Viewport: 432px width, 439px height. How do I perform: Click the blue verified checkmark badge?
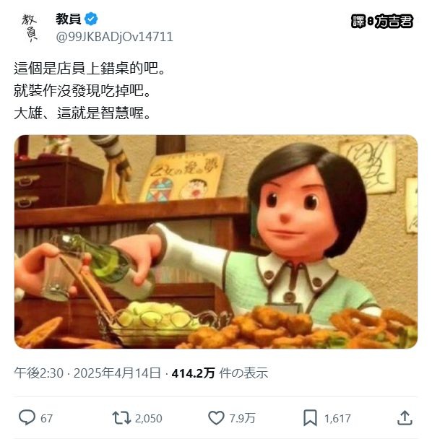[x=91, y=19]
